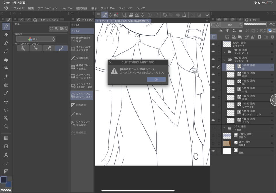The width and height of the screenshot is (276, 193).
Task: Select the Lasso selection tool
Action: [x=6, y=110]
